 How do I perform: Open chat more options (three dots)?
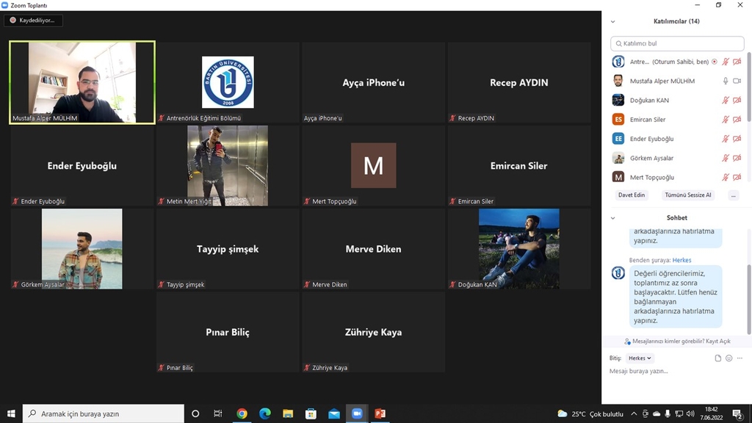(739, 358)
